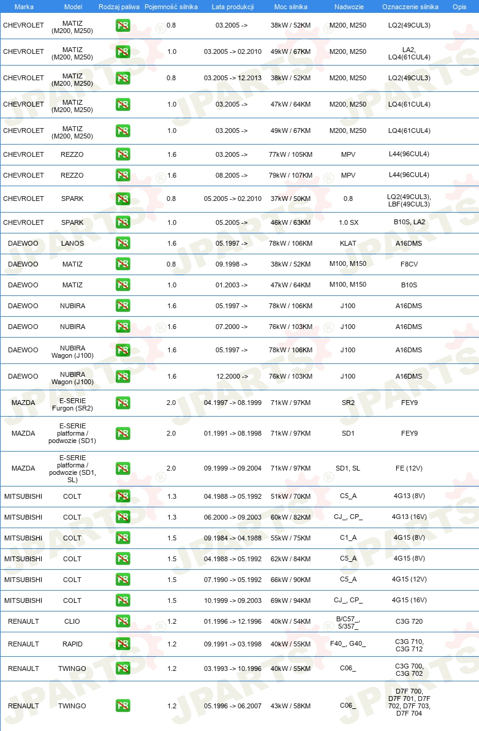Image resolution: width=479 pixels, height=731 pixels.
Task: Click fuel icon in Mitsubishi Colt 51kW / 70KM row
Action: pos(123,496)
